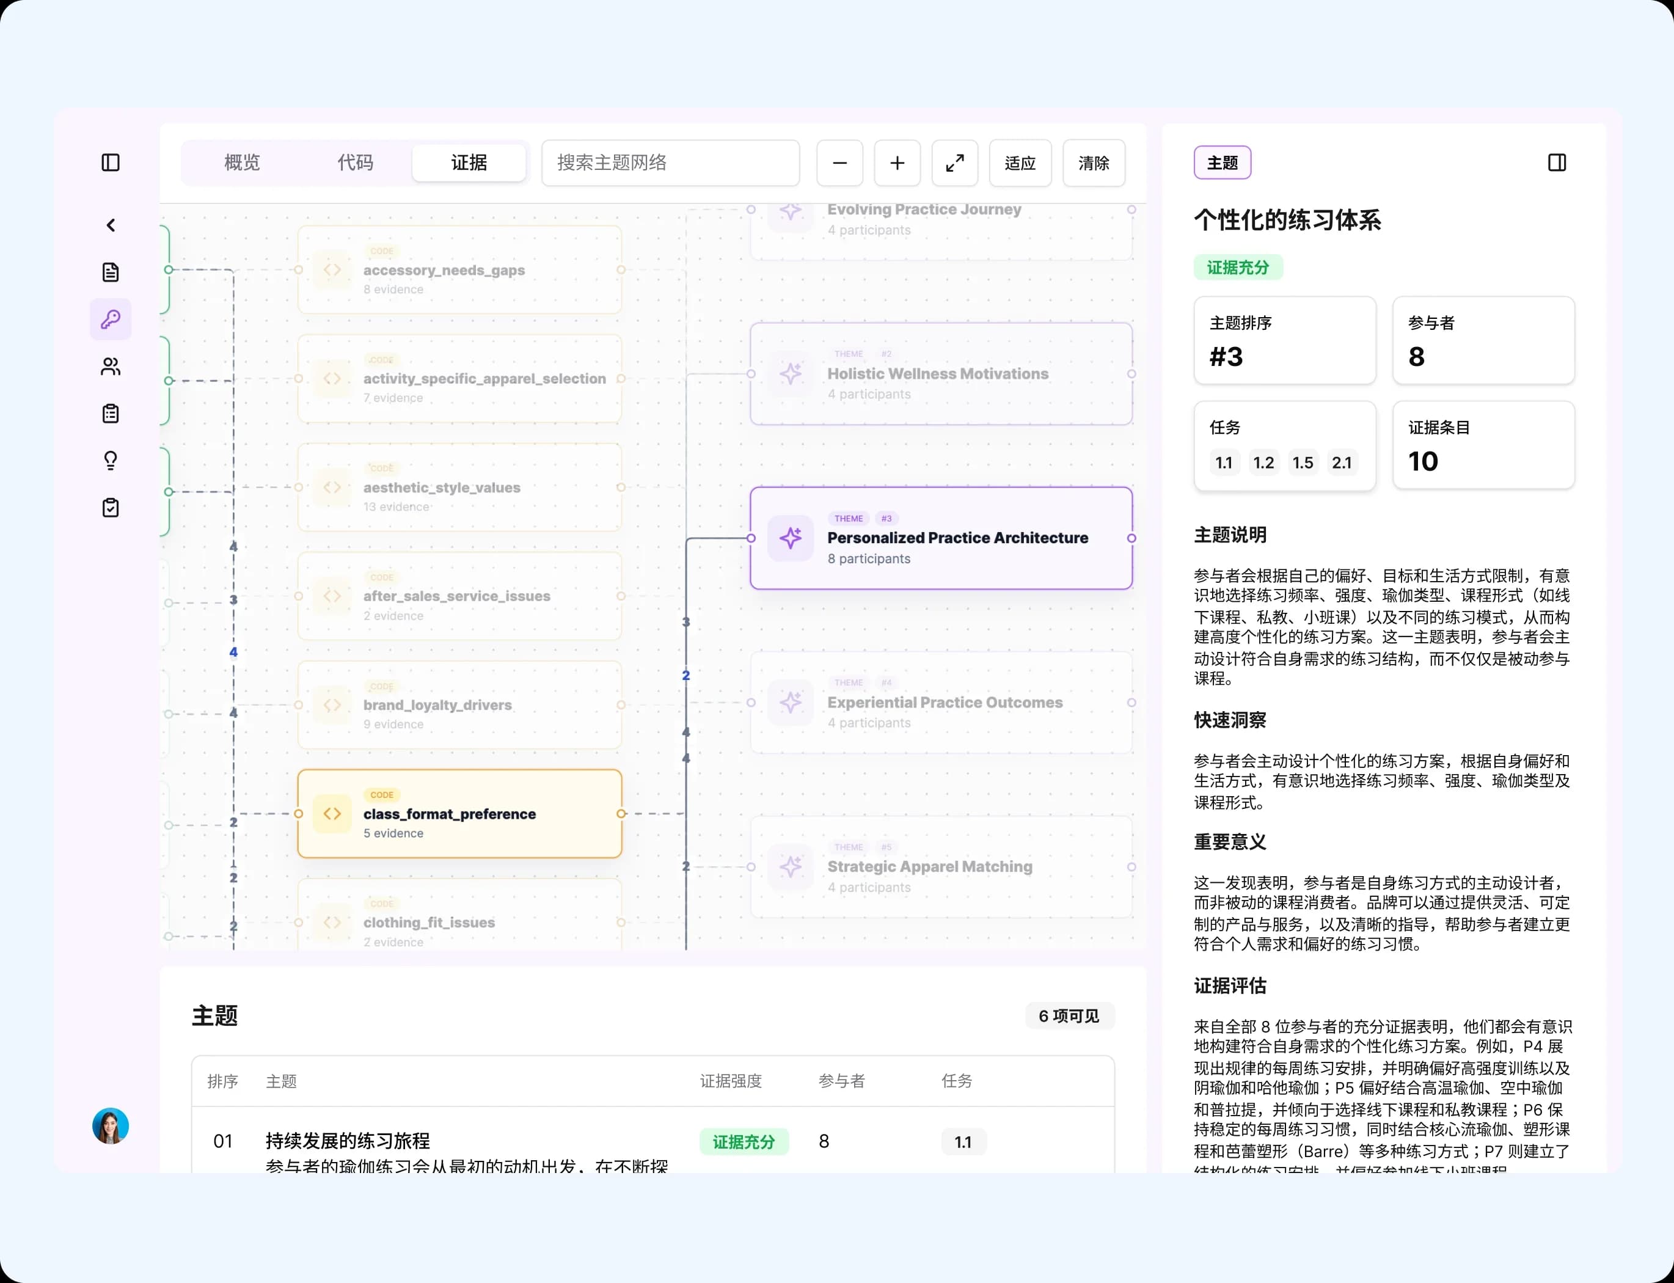Open the participants (users) icon in sidebar
Image resolution: width=1674 pixels, height=1283 pixels.
(111, 367)
